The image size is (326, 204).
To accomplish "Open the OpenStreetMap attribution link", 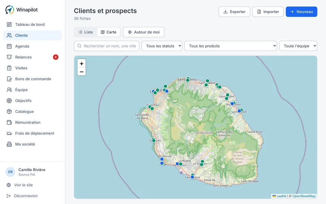I will pyautogui.click(x=304, y=196).
